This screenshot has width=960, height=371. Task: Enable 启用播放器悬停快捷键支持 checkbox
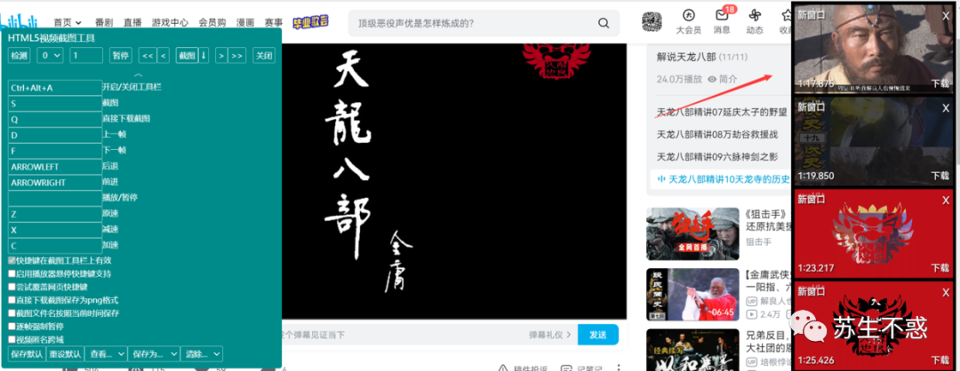coord(12,274)
